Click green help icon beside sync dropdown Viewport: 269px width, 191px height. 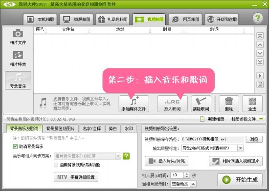point(126,156)
